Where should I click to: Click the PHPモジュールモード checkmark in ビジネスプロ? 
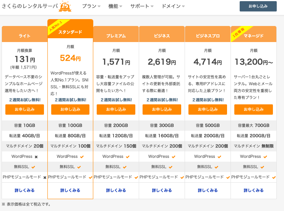coord(228,177)
